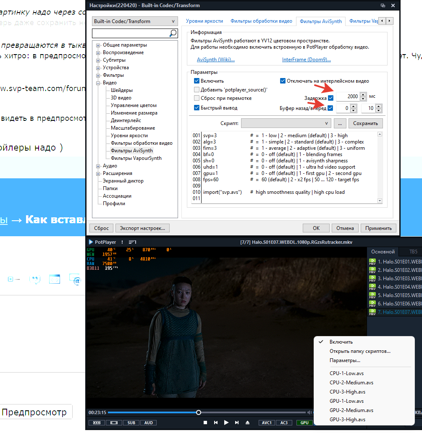Disable the 'Быстрый вывод' checkbox

click(197, 108)
